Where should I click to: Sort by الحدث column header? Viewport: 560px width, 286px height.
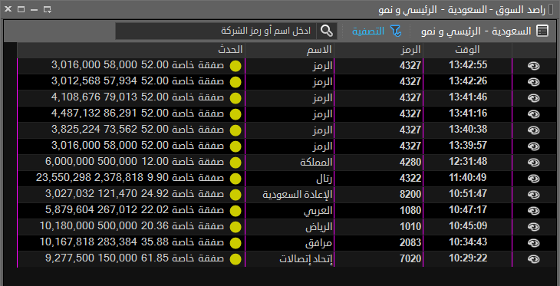point(131,50)
